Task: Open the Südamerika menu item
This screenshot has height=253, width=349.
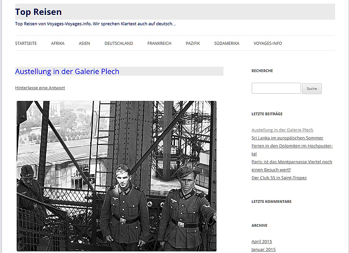Action: [227, 44]
